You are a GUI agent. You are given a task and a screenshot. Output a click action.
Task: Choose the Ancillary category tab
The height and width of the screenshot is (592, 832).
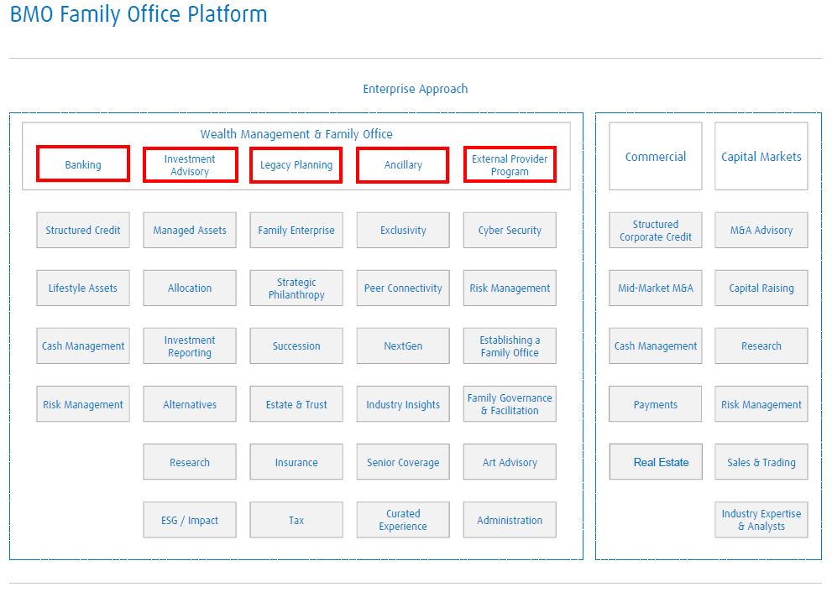pos(403,165)
